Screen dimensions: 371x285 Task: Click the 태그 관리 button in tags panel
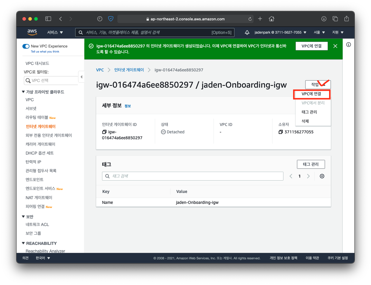click(x=311, y=164)
